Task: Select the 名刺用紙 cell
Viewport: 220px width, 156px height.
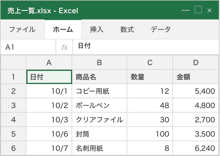Action: (x=99, y=148)
